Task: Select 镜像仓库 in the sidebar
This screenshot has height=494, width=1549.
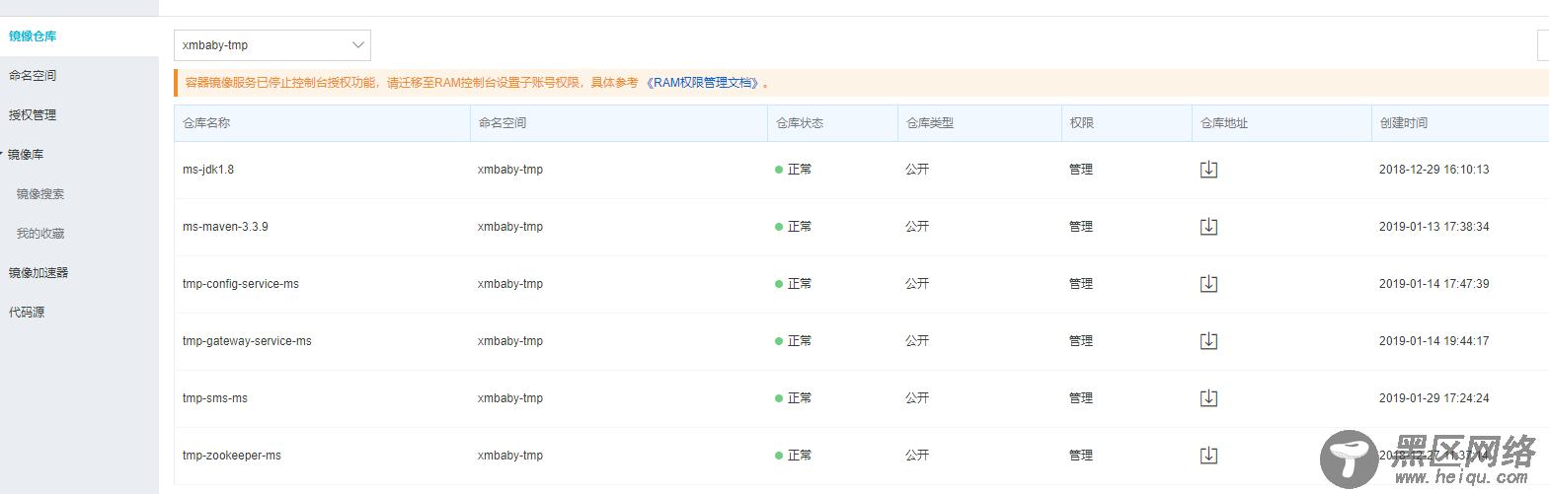Action: click(x=33, y=36)
